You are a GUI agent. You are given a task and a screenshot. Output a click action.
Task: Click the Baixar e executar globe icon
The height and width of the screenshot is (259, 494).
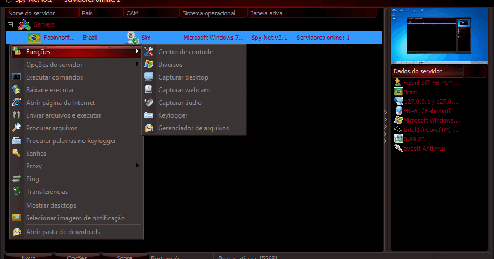[17, 89]
